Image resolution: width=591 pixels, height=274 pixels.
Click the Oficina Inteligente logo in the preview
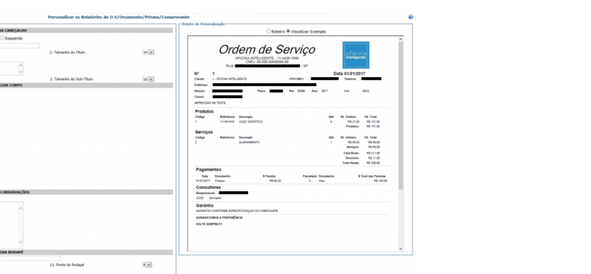tap(356, 55)
